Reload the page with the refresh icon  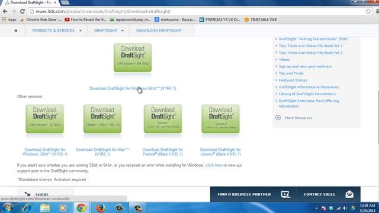[23, 11]
